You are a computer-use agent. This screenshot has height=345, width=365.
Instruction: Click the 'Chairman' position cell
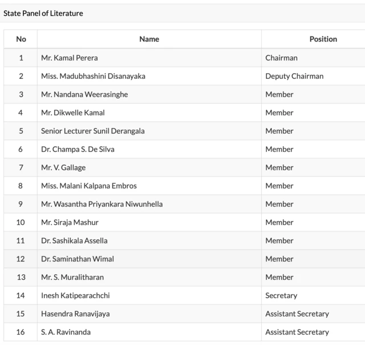pos(281,58)
